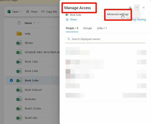Image resolution: width=151 pixels, height=124 pixels.
Task: Select Advanced settings from the menu
Action: click(x=118, y=14)
